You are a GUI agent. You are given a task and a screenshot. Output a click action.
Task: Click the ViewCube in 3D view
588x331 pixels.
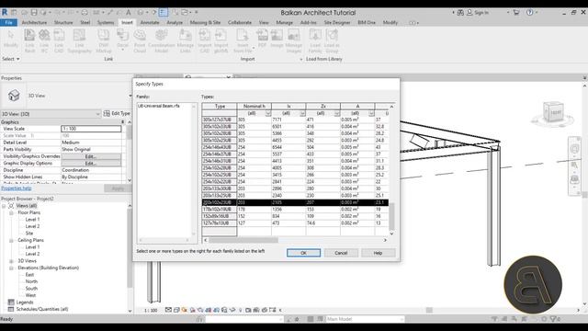(553, 111)
